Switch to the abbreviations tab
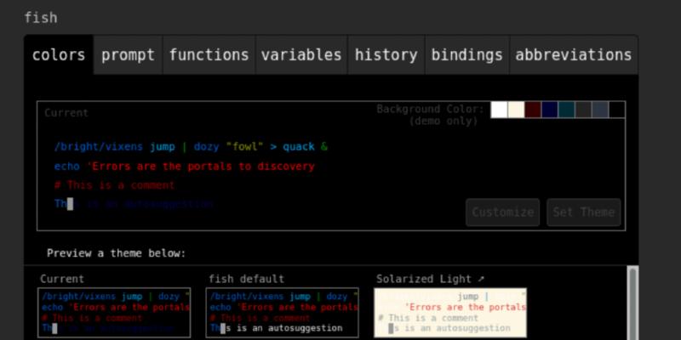The width and height of the screenshot is (681, 340). [x=574, y=55]
